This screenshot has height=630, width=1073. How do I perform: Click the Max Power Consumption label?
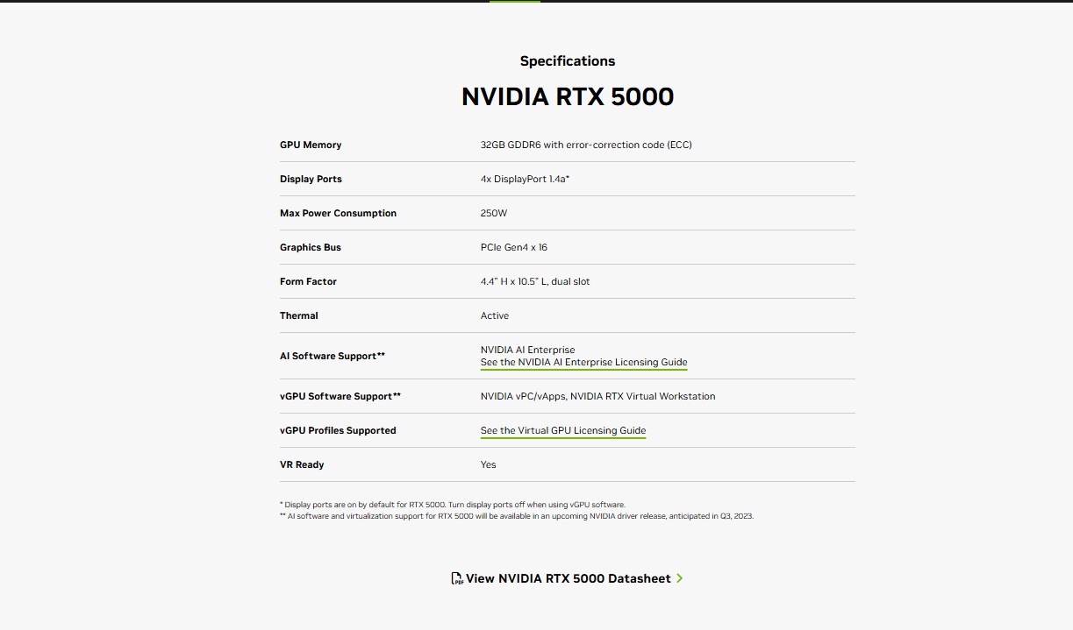point(338,213)
